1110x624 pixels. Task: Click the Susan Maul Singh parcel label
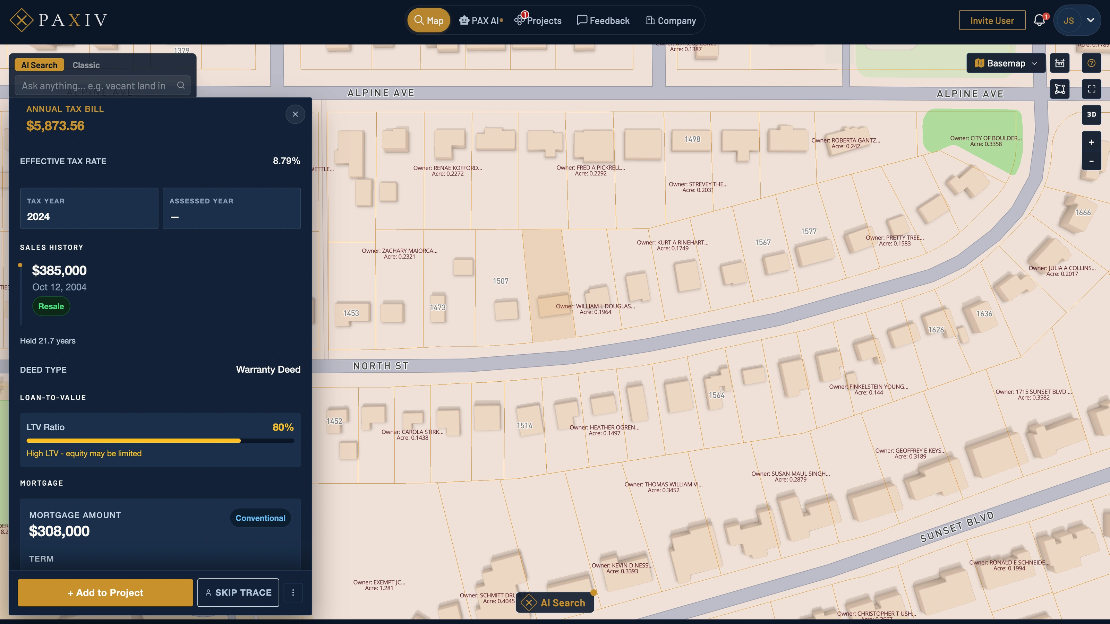pyautogui.click(x=790, y=476)
